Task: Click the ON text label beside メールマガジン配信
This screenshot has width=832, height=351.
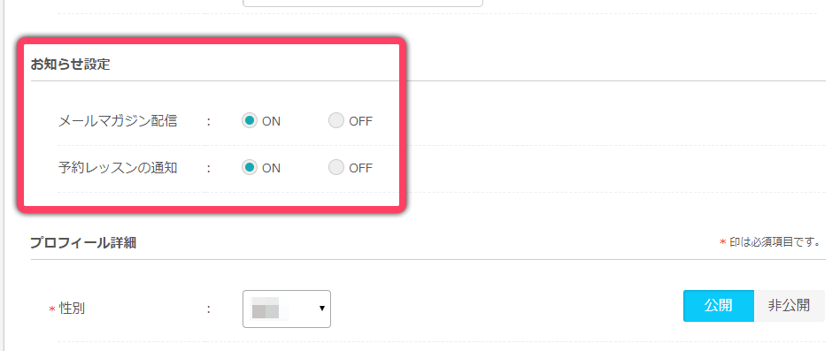Action: tap(271, 121)
